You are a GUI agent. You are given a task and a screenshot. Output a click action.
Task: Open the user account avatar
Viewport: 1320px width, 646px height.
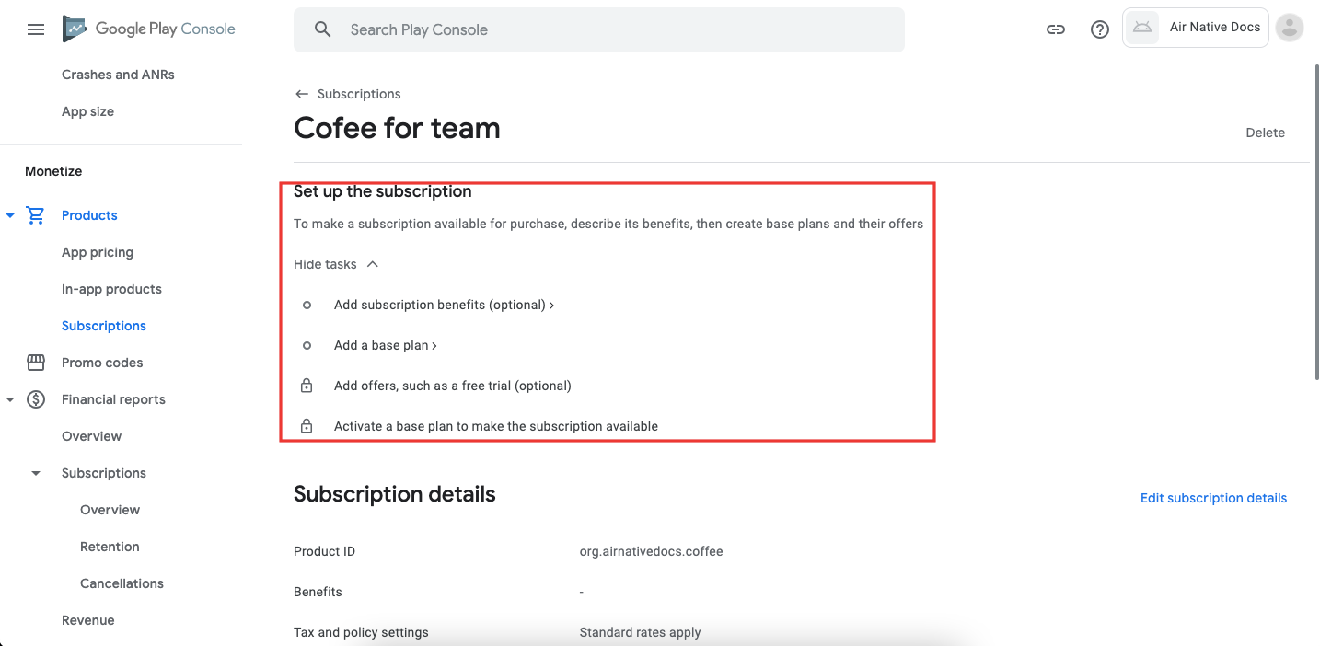tap(1291, 28)
